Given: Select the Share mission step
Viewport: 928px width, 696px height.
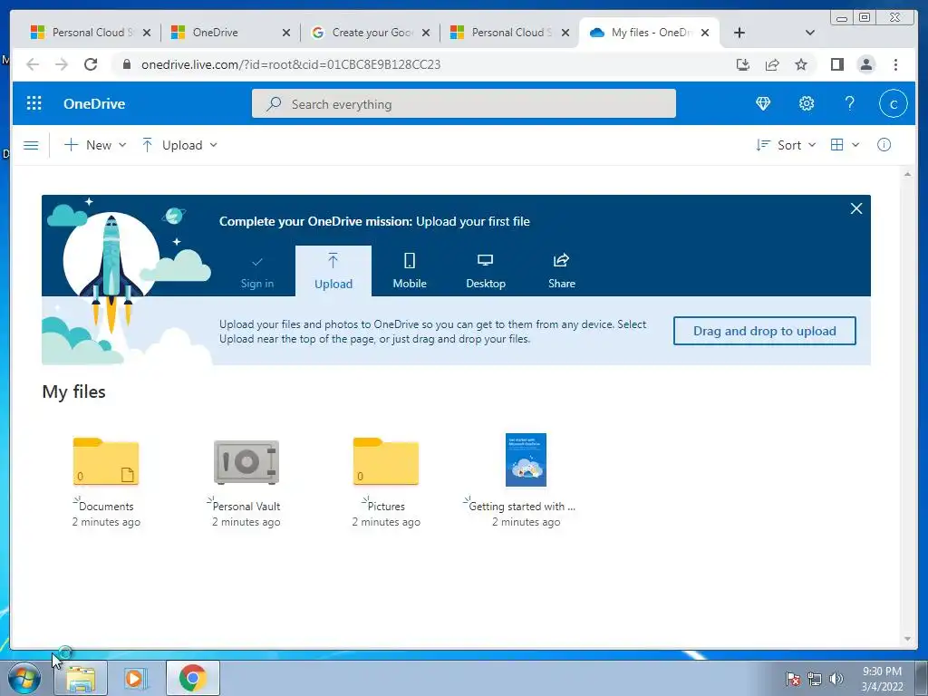Looking at the screenshot, I should [562, 271].
